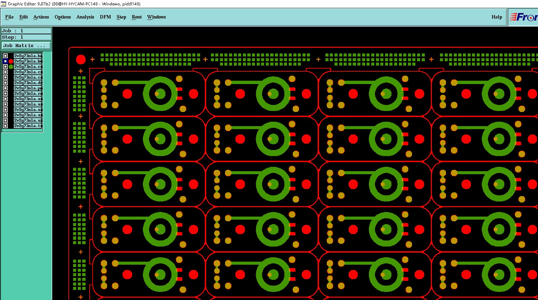Select the 2v2g73nla.sz layer name
The image size is (538, 300).
[x=28, y=120]
